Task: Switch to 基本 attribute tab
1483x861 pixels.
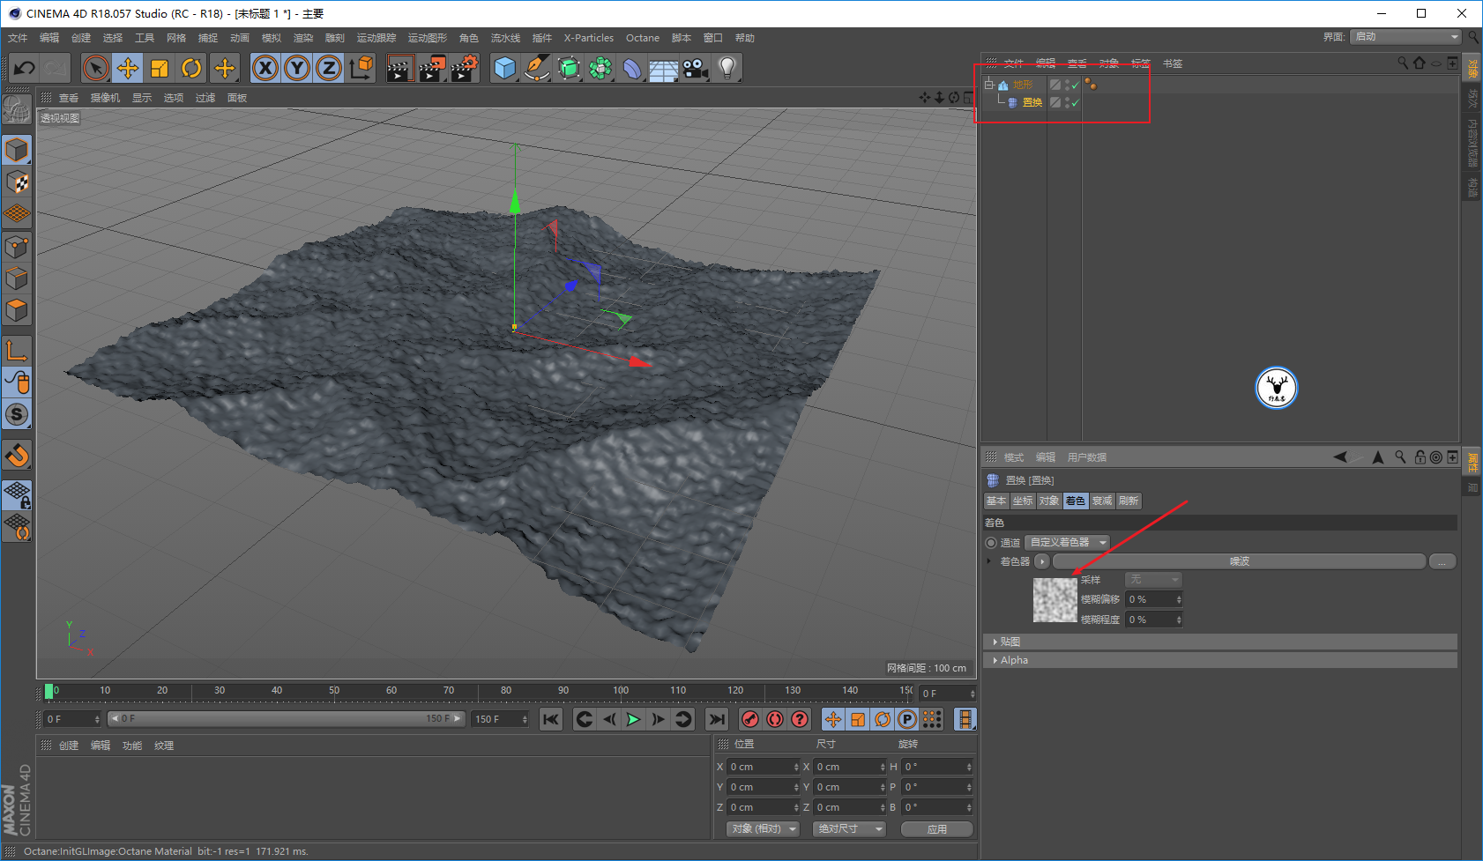Action: point(996,501)
